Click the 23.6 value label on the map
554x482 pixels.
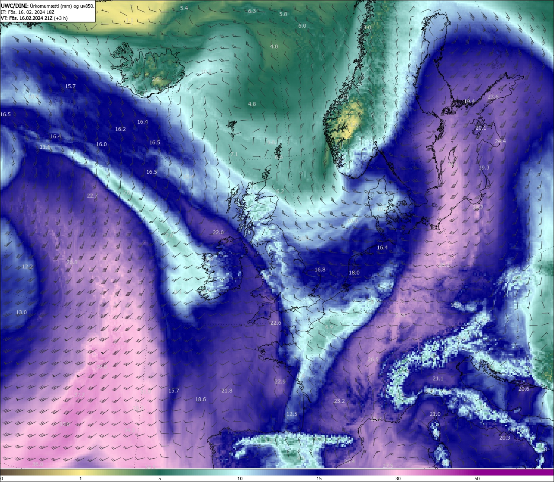pos(493,97)
